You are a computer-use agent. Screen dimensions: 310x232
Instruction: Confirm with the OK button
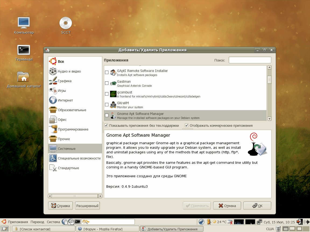pos(257,206)
